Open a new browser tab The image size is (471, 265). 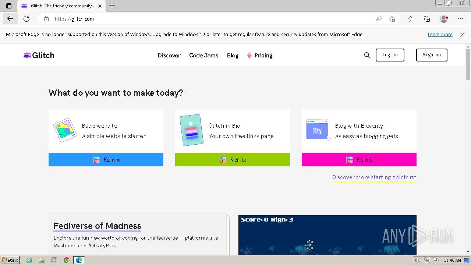112,6
